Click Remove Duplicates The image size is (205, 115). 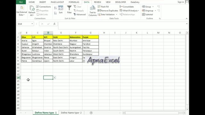(108, 11)
